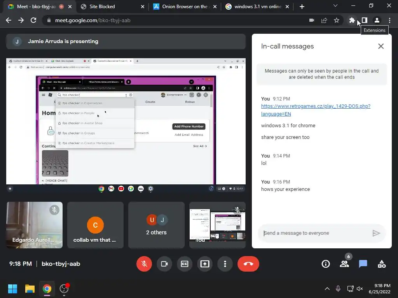Click the chat message "windows 3.1 for chrome"
Viewport: 398px width, 298px height.
coord(288,126)
